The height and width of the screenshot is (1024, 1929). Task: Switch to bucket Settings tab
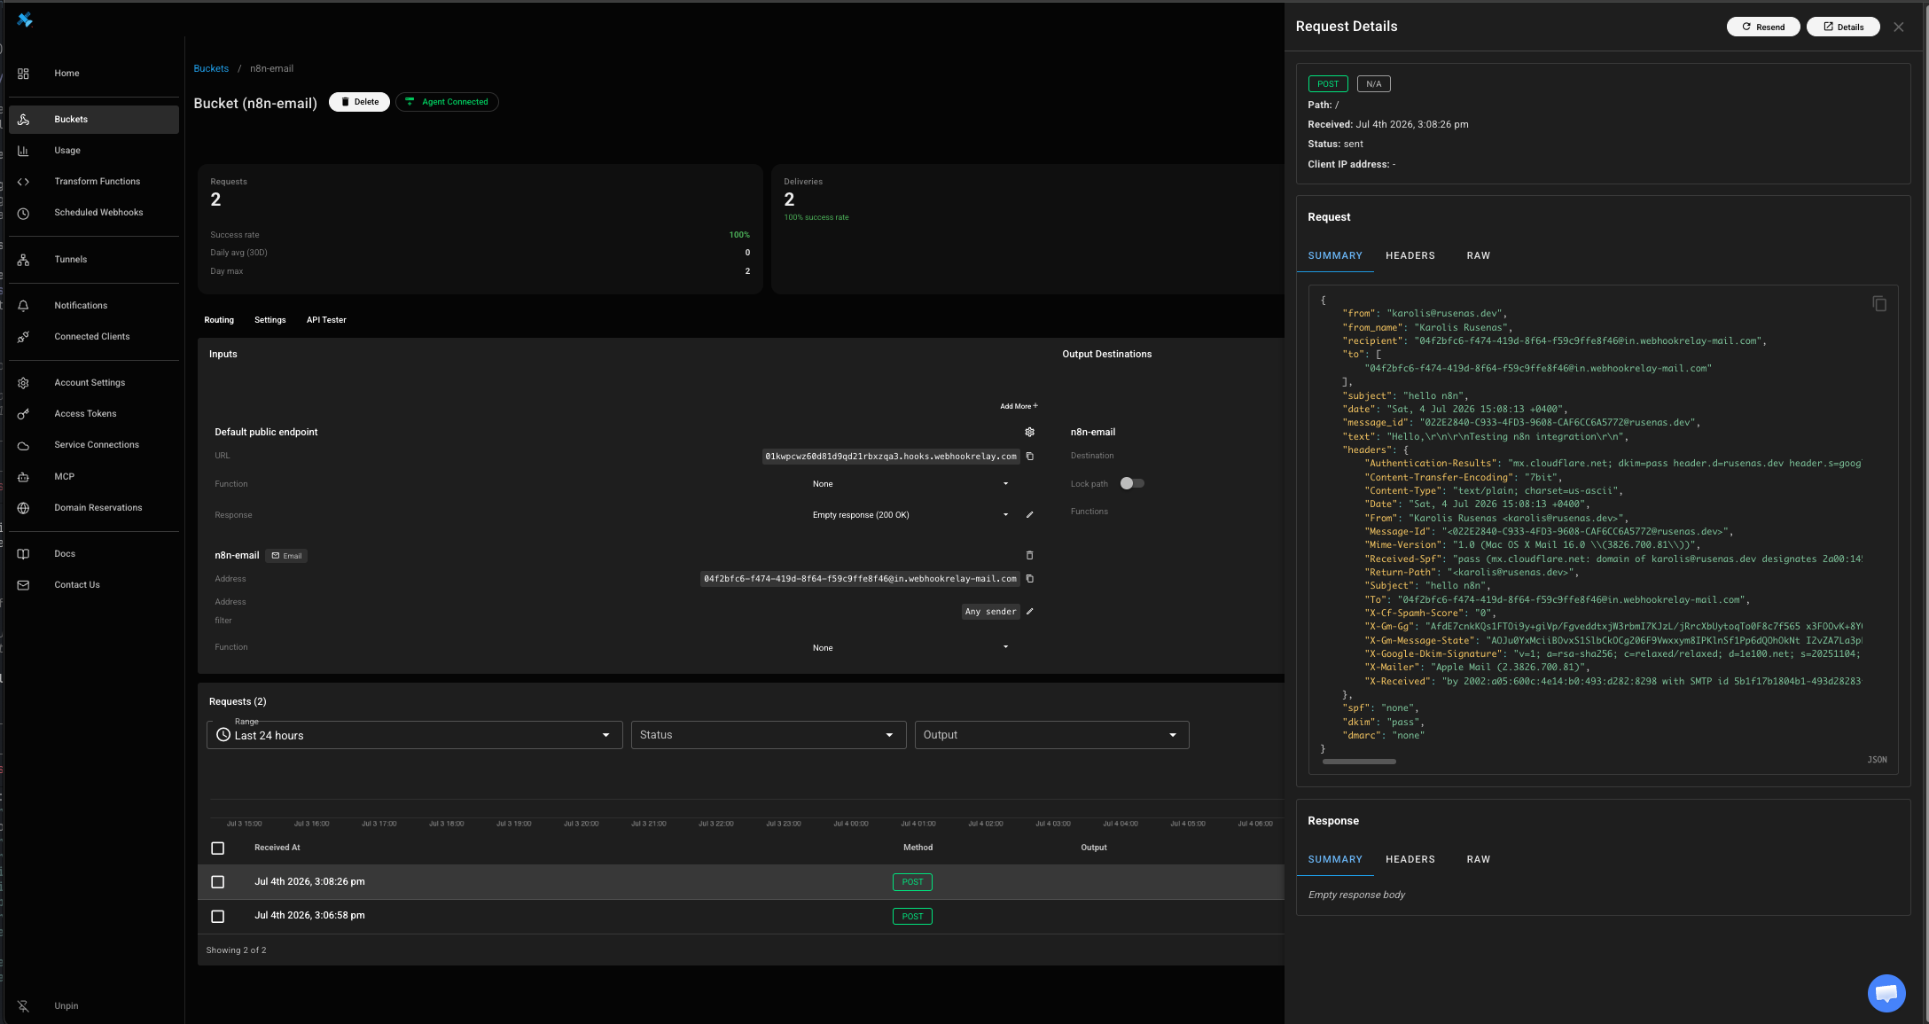pos(270,320)
